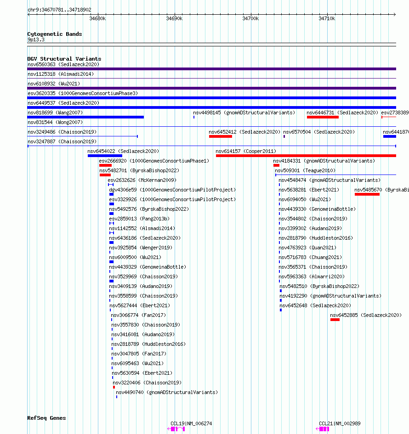Open esv3620335 (1000GenomesConsortiumPhase3) variant

click(x=83, y=93)
